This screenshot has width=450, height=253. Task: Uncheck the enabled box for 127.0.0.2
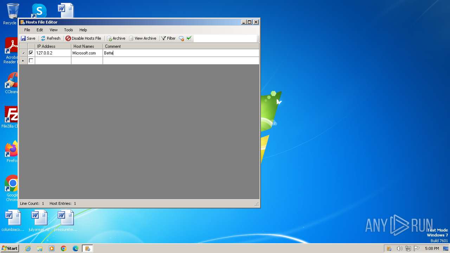click(31, 53)
